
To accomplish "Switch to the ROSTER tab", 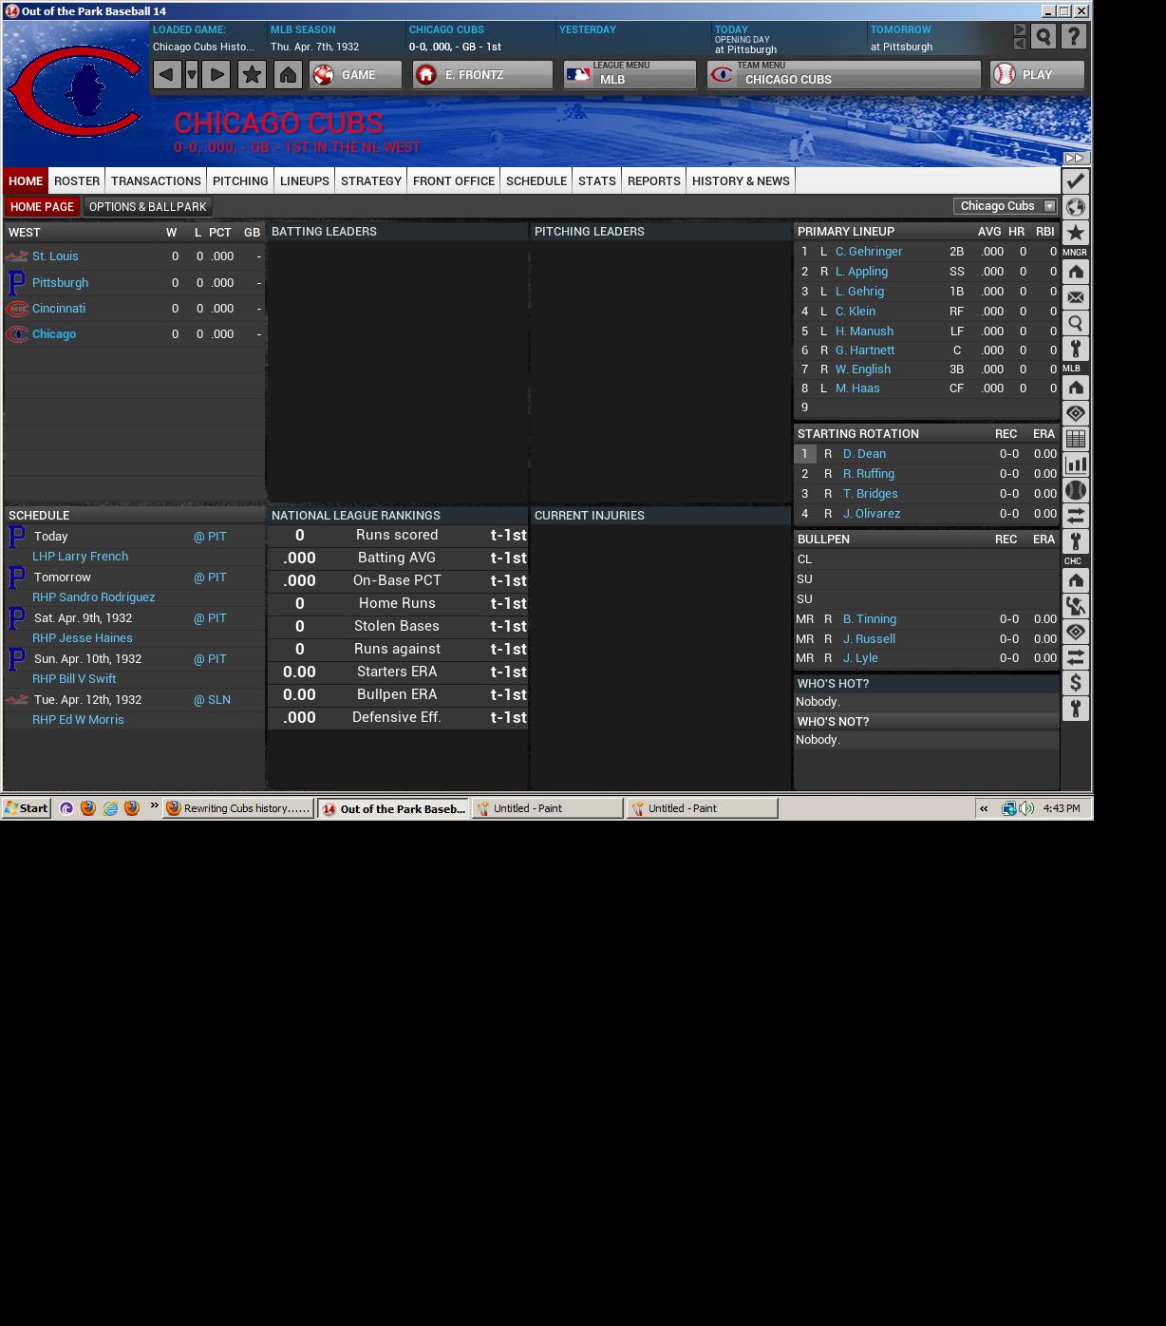I will pyautogui.click(x=76, y=180).
